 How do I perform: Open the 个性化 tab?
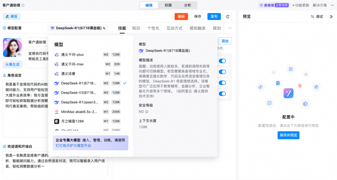(x=153, y=28)
